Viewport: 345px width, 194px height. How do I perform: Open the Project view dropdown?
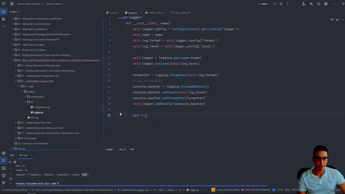[x=15, y=12]
